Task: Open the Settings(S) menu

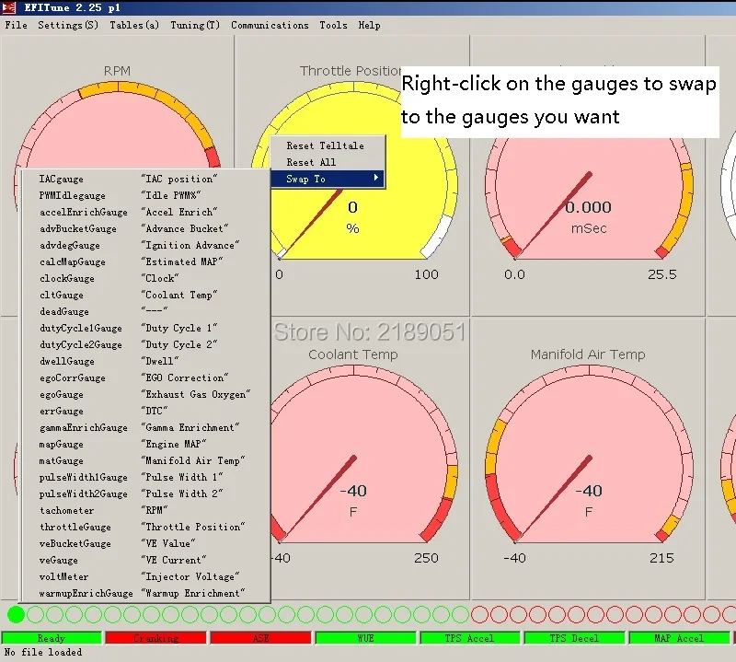Action: point(68,26)
